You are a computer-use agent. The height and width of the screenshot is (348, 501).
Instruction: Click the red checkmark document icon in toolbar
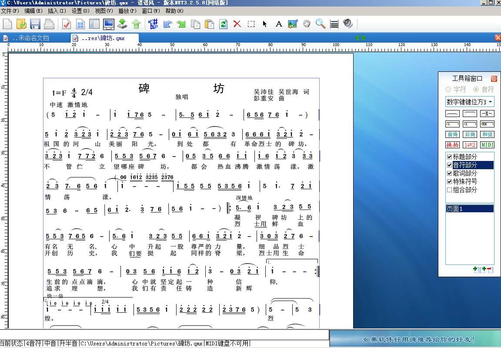(67, 24)
